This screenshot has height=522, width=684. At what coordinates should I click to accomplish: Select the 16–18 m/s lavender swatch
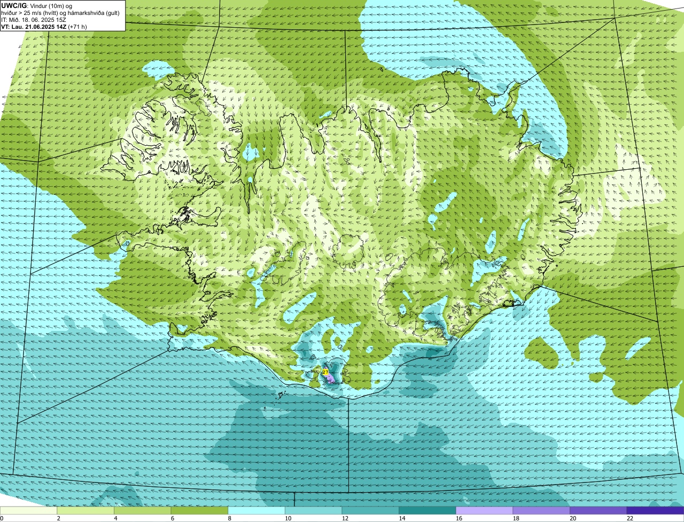tap(484, 510)
